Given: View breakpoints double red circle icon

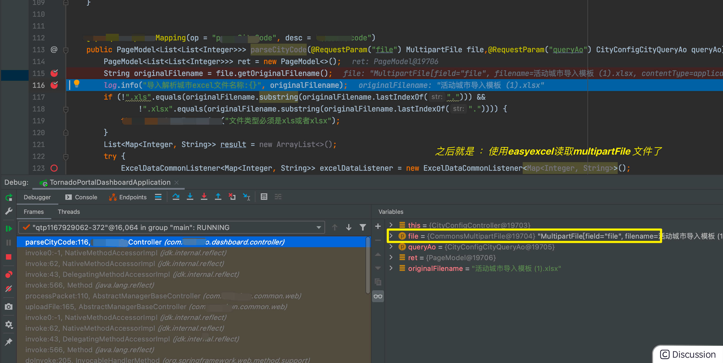Looking at the screenshot, I should (9, 275).
